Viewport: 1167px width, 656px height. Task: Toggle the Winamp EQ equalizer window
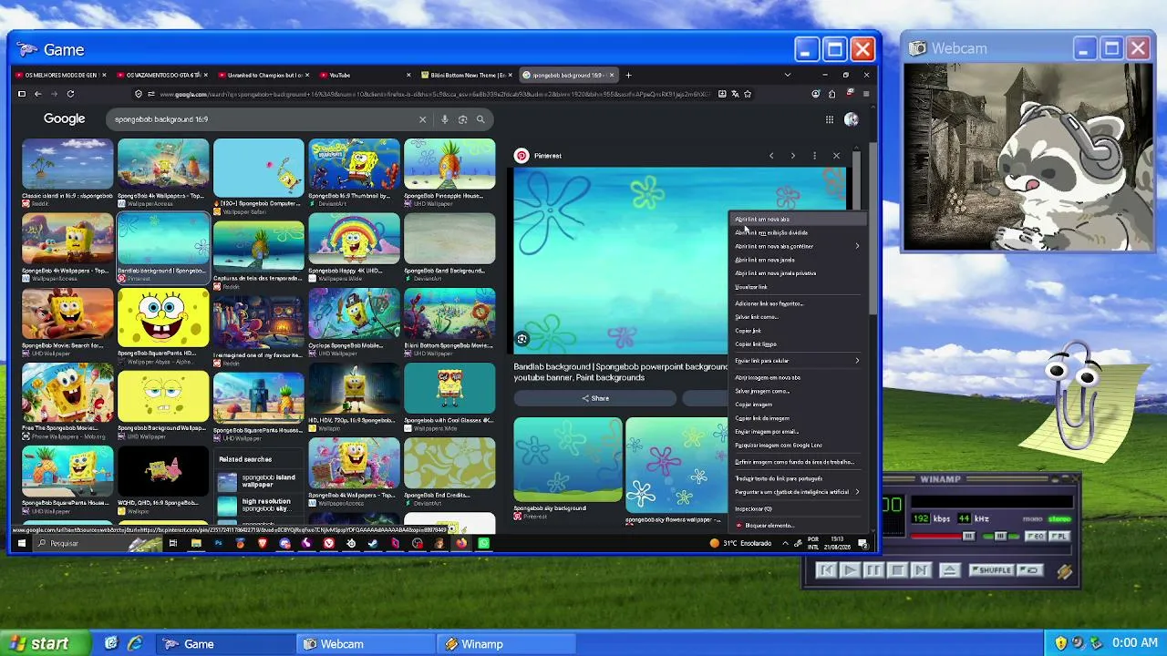[x=1036, y=537]
